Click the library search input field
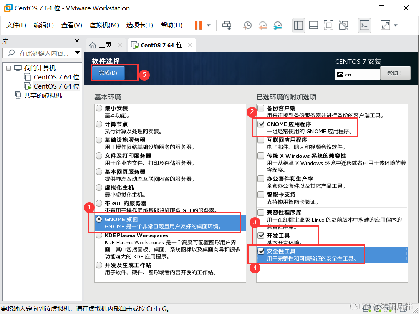The width and height of the screenshot is (419, 314). tap(42, 53)
